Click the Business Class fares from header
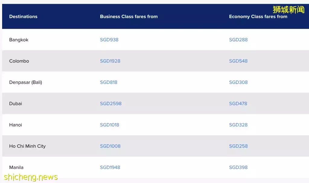This screenshot has width=309, height=183. tap(129, 17)
